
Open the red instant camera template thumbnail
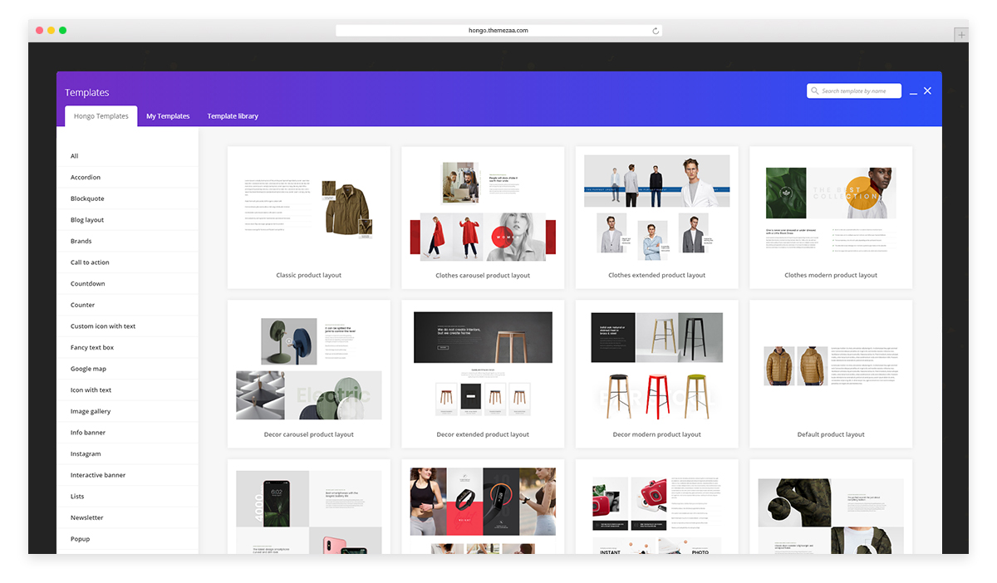(656, 513)
